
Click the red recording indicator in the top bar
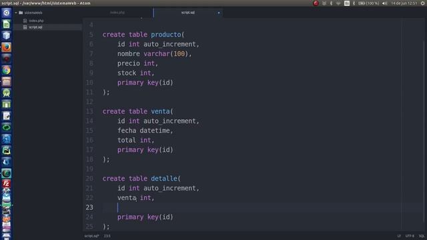click(x=316, y=3)
